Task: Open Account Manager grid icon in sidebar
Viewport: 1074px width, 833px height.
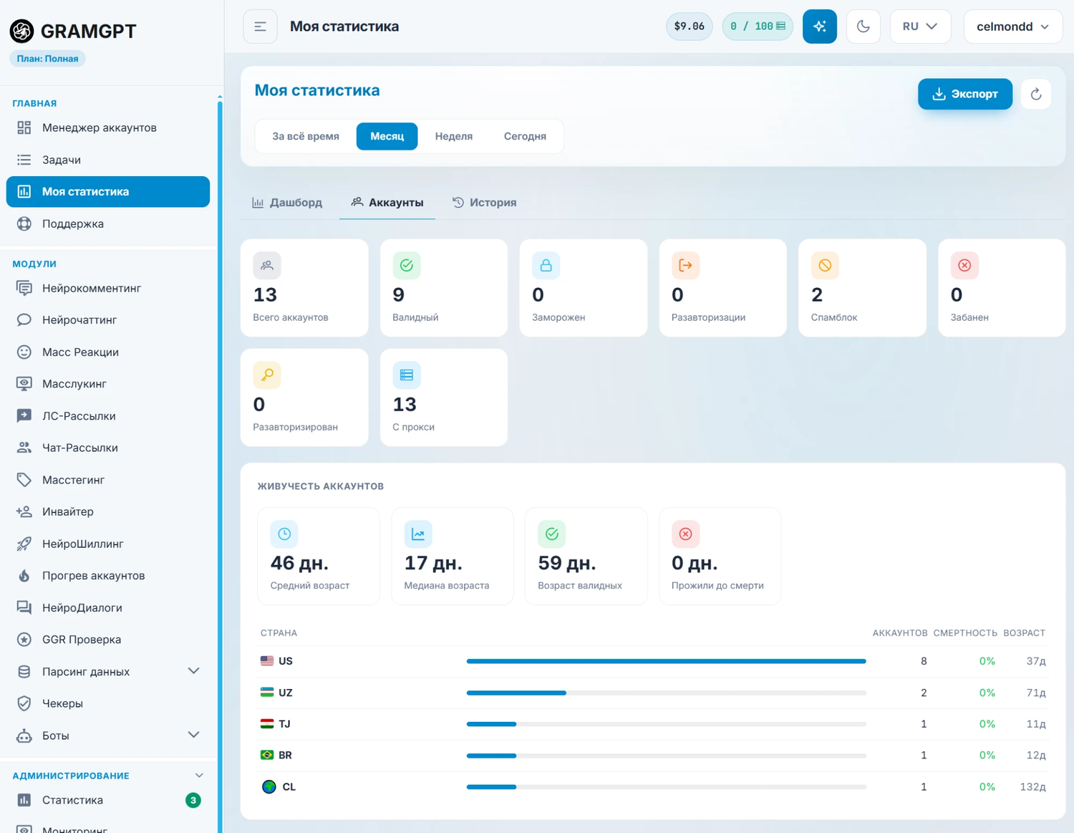Action: pos(24,127)
